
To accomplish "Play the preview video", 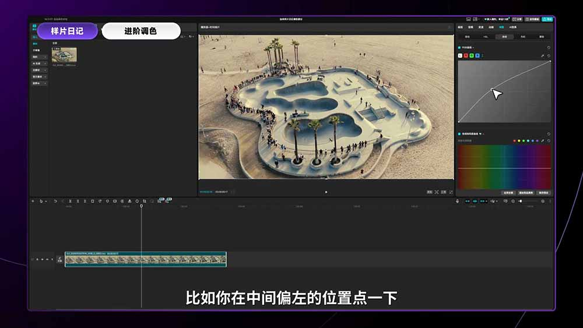I will click(326, 192).
